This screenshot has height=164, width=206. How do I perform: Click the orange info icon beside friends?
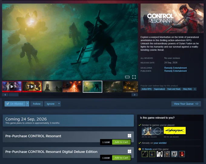tap(140, 149)
